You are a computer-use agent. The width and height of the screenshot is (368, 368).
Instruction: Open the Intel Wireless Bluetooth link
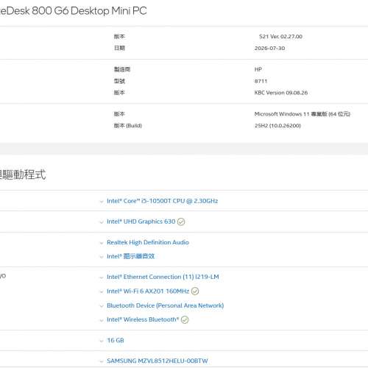pyautogui.click(x=143, y=319)
